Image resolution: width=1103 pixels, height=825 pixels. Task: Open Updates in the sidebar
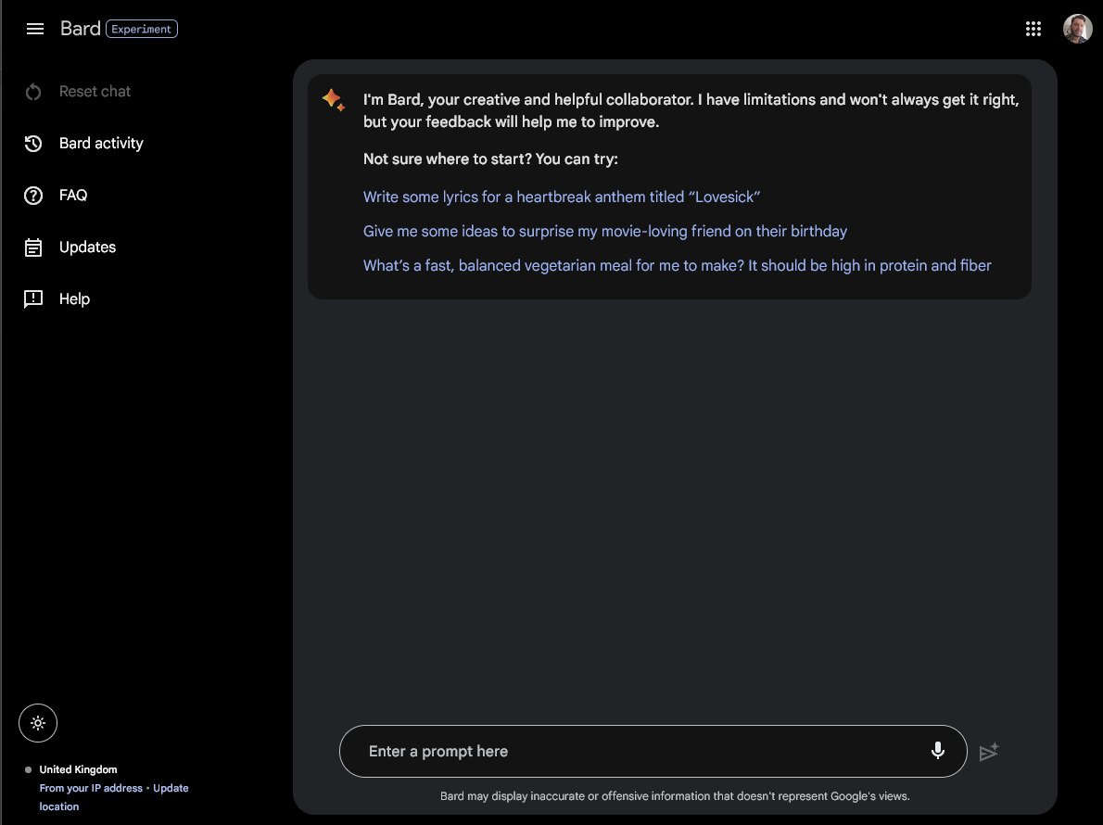point(87,247)
